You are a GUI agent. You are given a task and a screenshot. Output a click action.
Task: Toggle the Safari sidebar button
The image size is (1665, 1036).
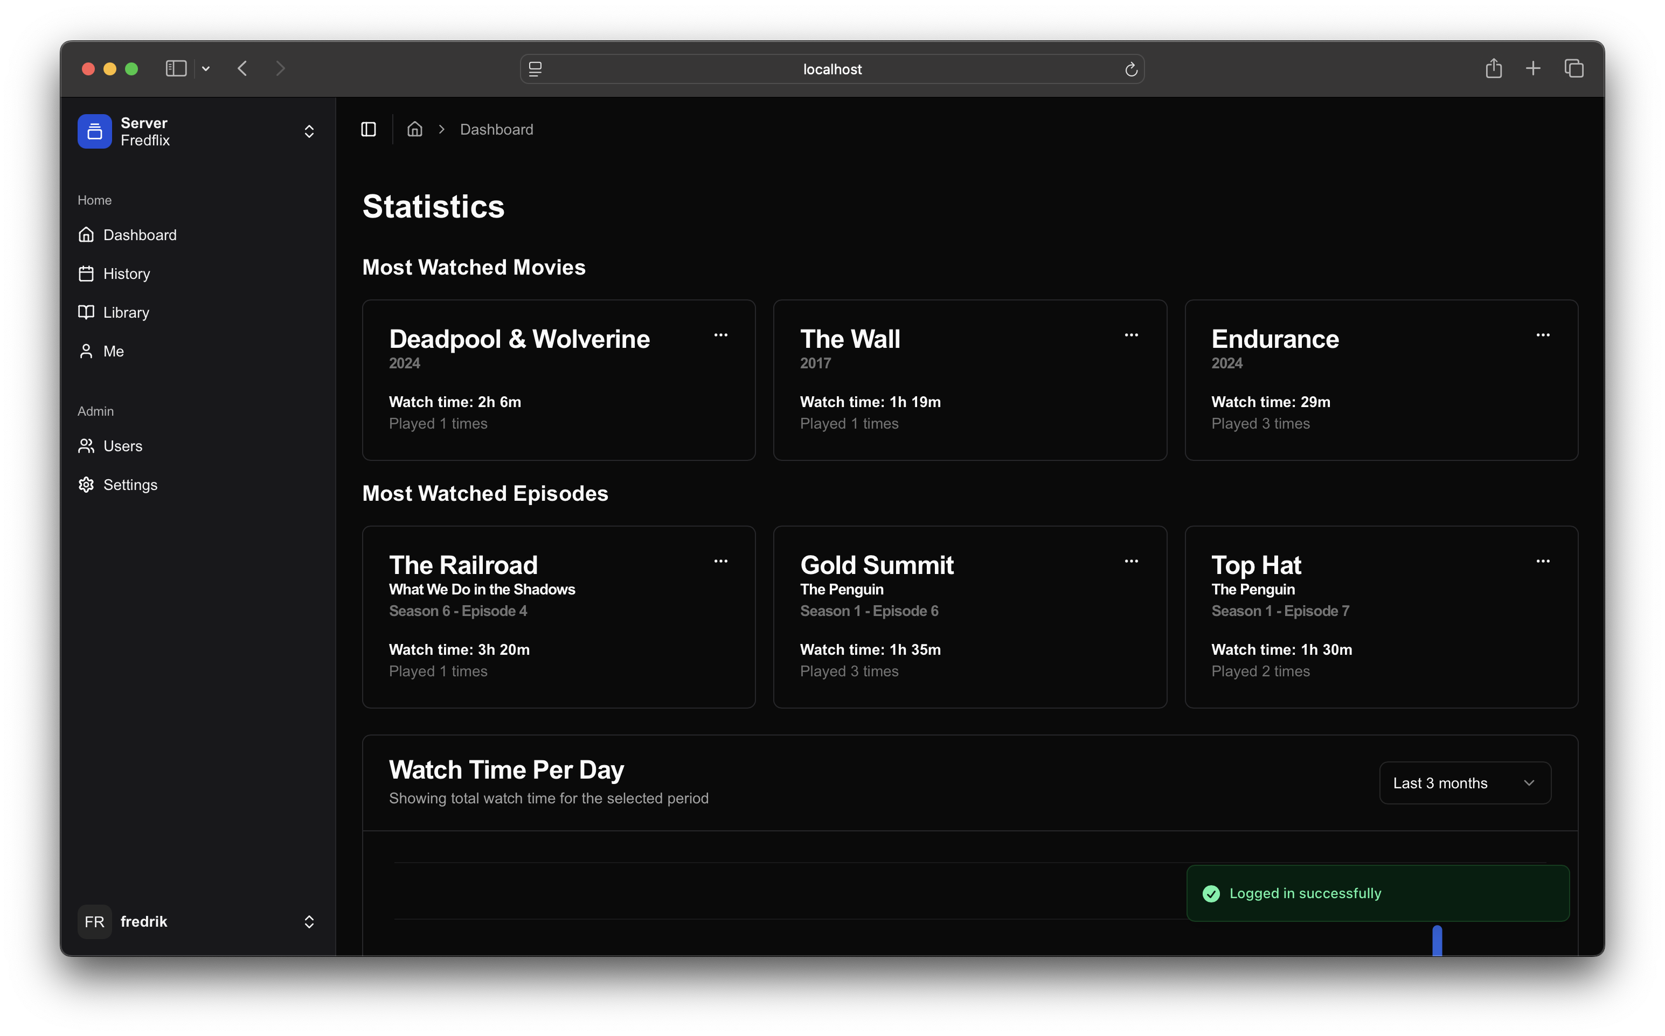tap(176, 68)
